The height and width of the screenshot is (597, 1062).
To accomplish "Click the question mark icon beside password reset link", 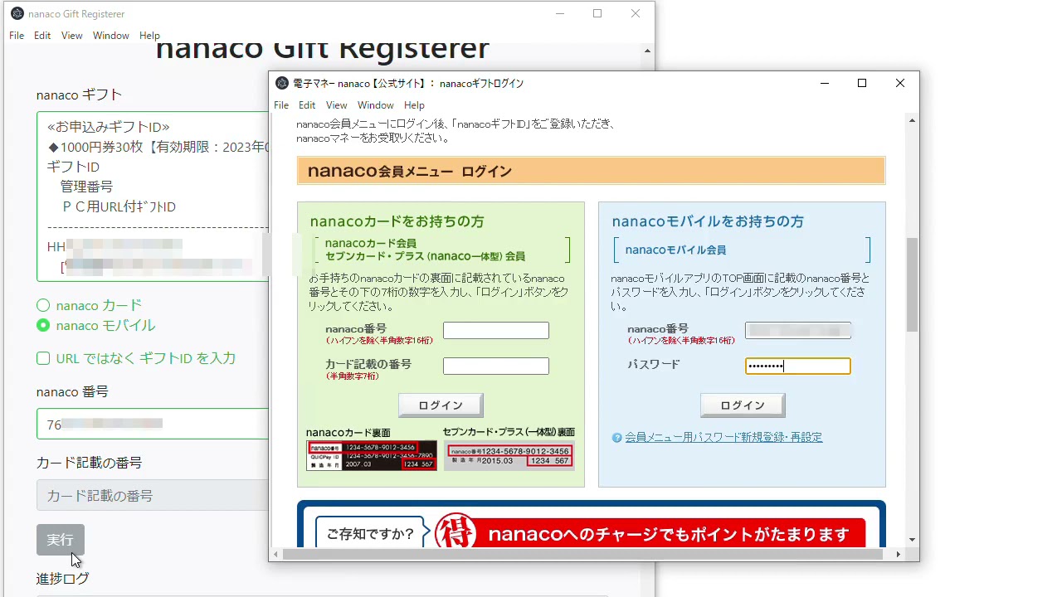I will [617, 438].
